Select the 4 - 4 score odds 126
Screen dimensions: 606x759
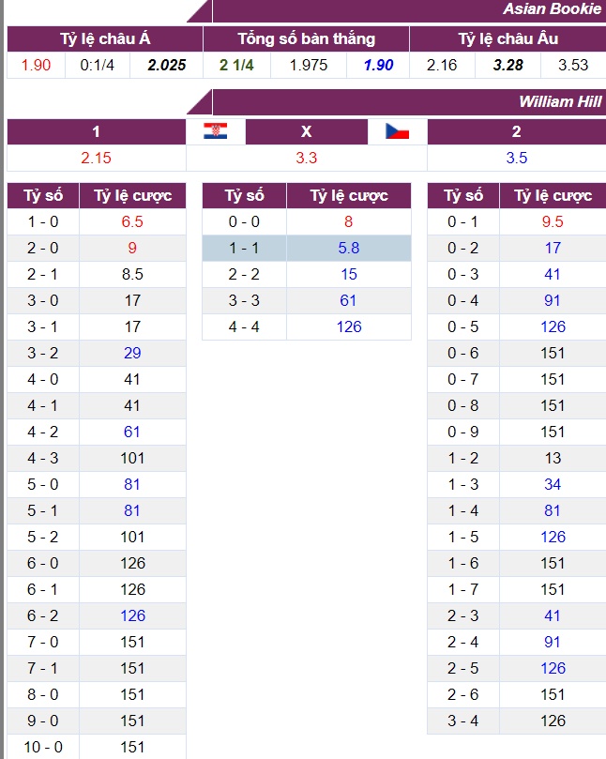[x=349, y=326]
